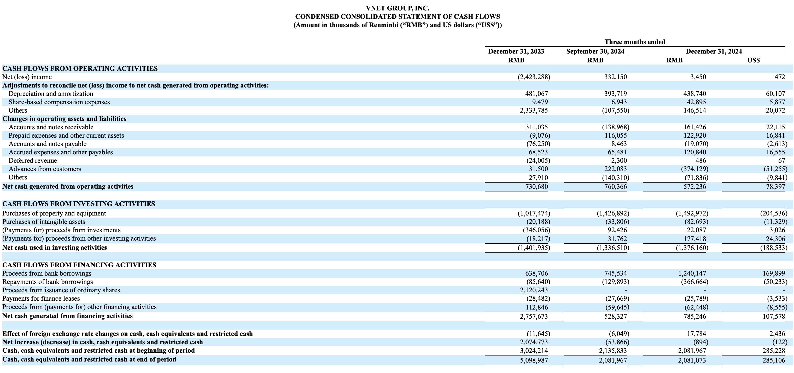
Task: Select 'Proceeds from bank borrowings' label
Action: [x=47, y=273]
